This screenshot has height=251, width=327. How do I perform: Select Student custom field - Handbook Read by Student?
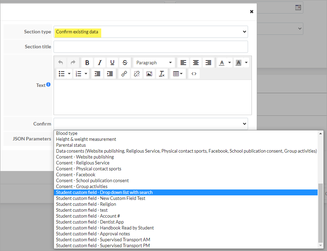click(186, 228)
